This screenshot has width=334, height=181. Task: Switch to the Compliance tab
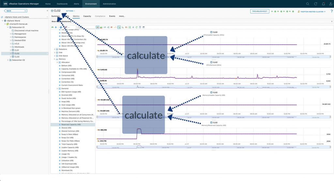point(100,16)
